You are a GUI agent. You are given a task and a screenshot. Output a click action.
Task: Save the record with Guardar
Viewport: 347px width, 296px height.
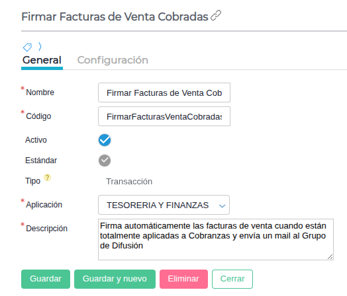point(46,279)
